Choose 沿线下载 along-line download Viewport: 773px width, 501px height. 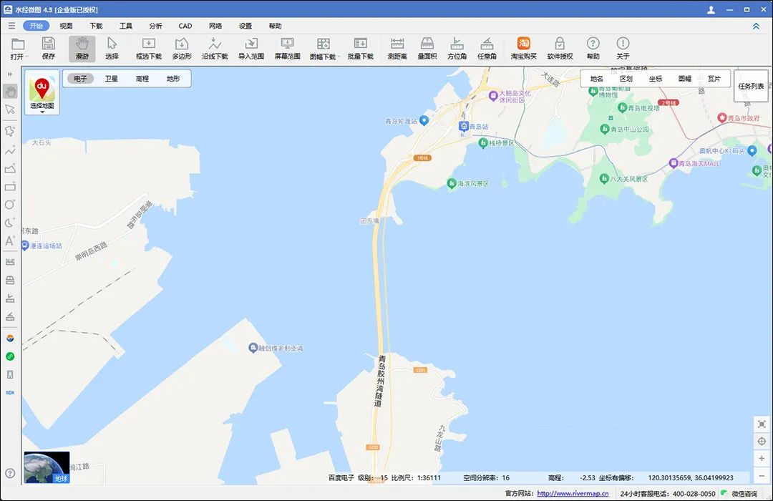pyautogui.click(x=215, y=49)
